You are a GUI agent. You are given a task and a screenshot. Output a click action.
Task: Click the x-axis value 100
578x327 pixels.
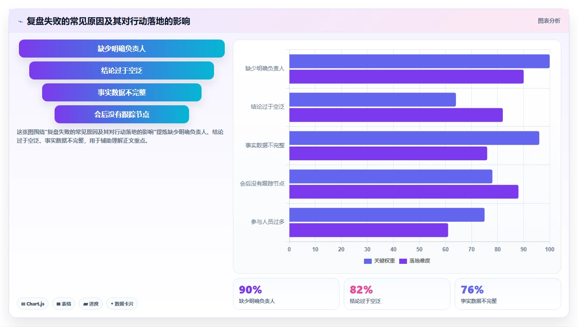pyautogui.click(x=549, y=249)
